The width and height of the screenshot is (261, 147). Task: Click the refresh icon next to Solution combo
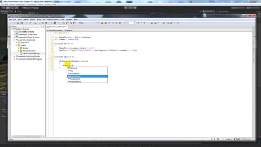tap(144, 23)
